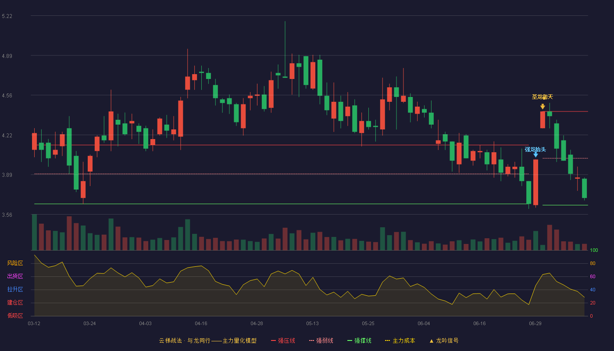
Task: Select the 拉升区 zone label
Action: click(x=15, y=290)
